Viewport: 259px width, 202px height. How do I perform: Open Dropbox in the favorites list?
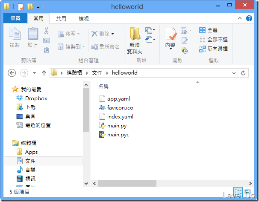click(x=36, y=98)
